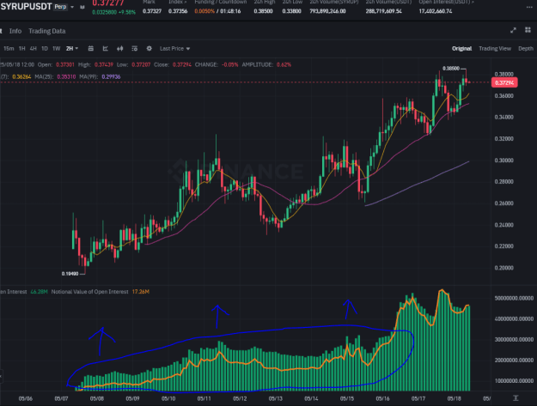Screen dimensions: 537x406
Task: Switch to Depth chart view
Action: click(526, 49)
